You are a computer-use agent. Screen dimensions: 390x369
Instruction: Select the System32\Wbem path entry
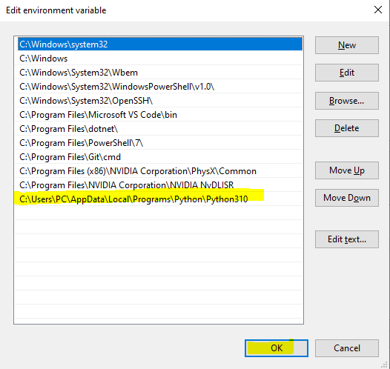click(159, 73)
